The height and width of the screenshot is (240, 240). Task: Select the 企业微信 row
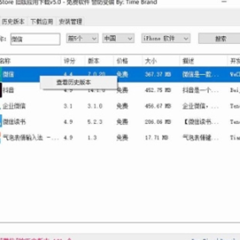120,106
